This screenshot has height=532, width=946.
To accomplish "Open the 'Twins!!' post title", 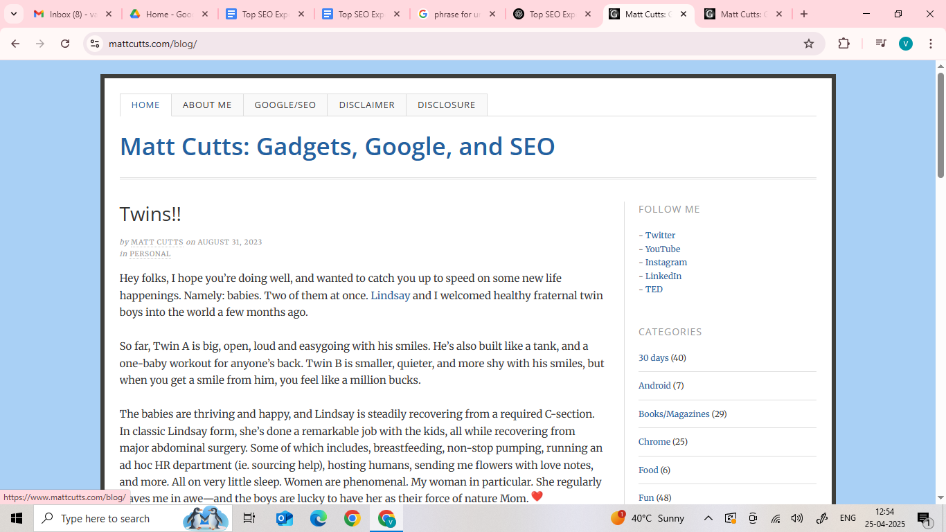I will 150,214.
